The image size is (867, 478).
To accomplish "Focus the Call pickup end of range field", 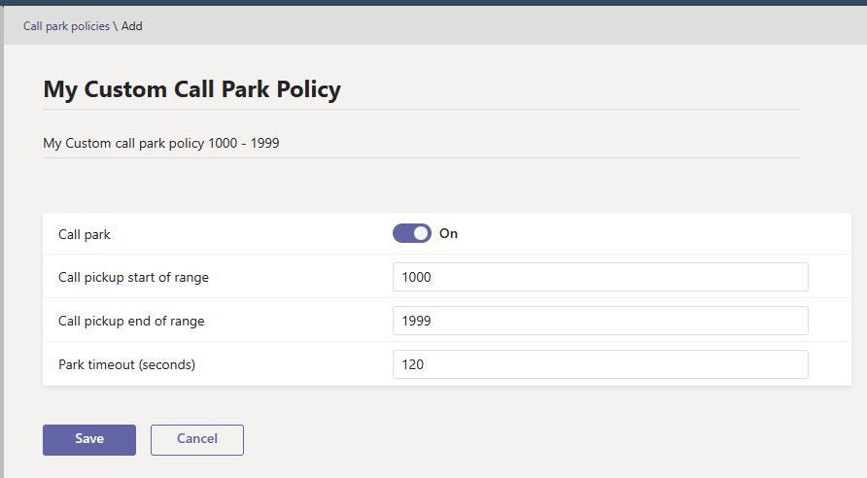I will click(600, 321).
